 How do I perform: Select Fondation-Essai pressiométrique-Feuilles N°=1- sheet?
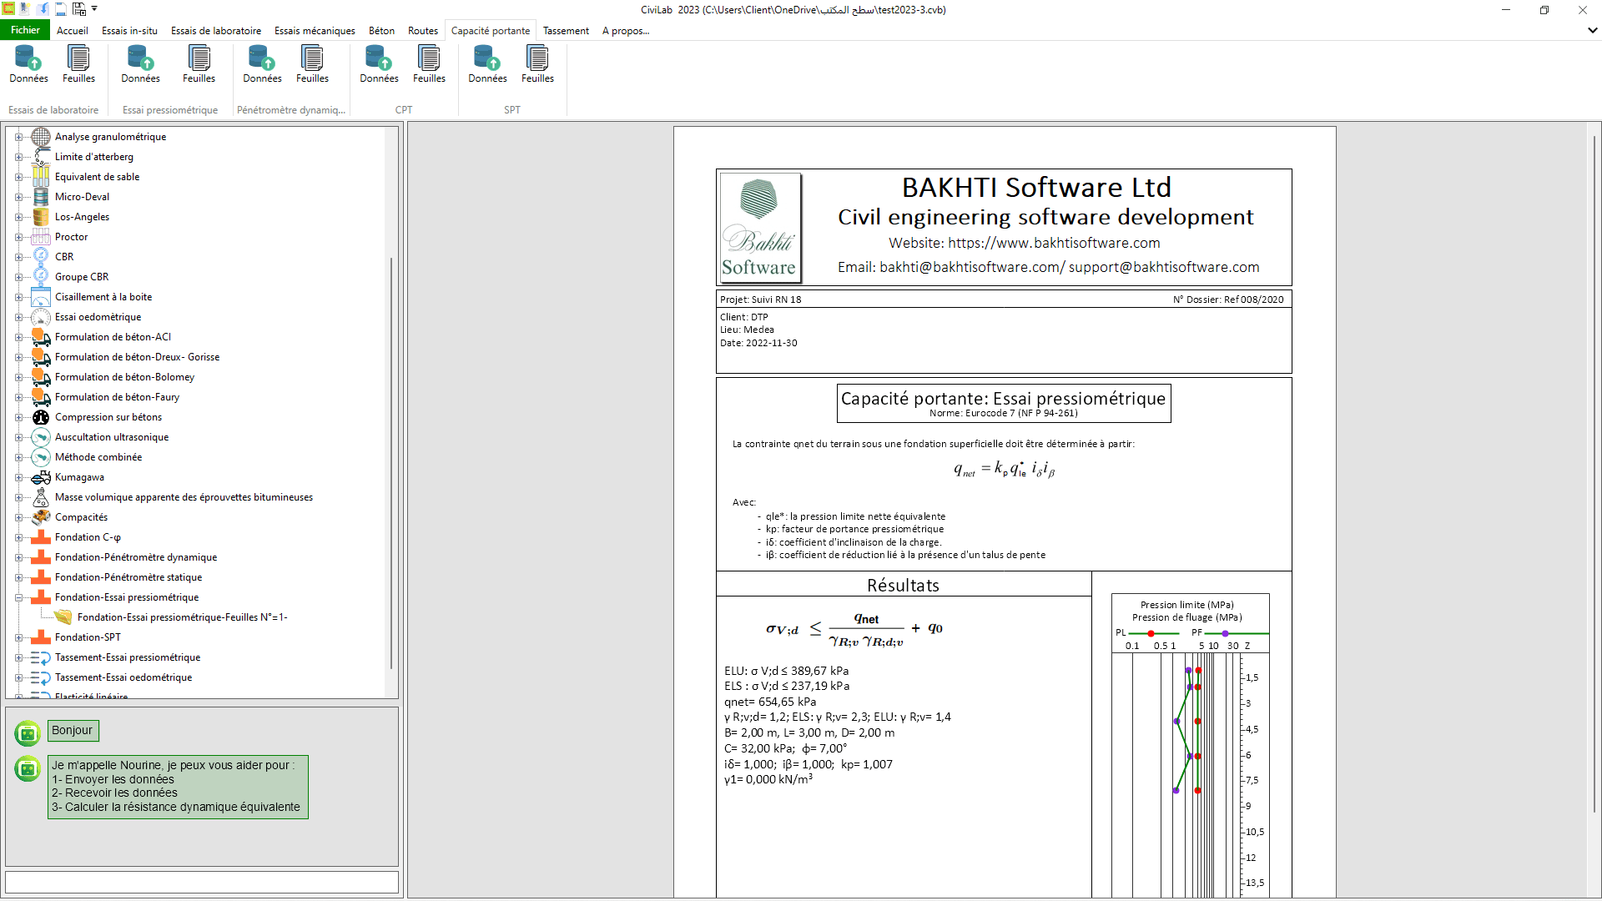[x=182, y=617]
